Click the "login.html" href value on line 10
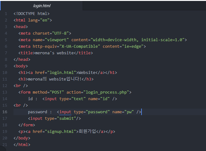The height and width of the screenshot is (151, 206). click(x=61, y=73)
